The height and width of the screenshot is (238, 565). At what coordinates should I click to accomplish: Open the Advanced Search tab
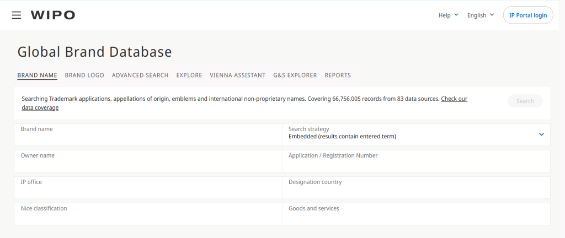coord(140,75)
